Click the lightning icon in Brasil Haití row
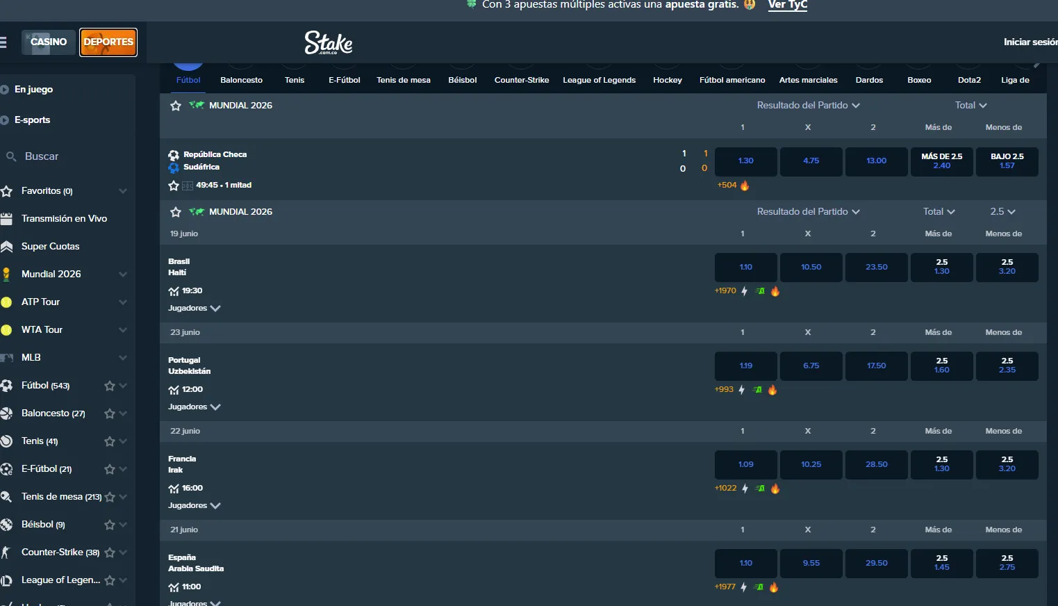1058x606 pixels. pos(744,291)
